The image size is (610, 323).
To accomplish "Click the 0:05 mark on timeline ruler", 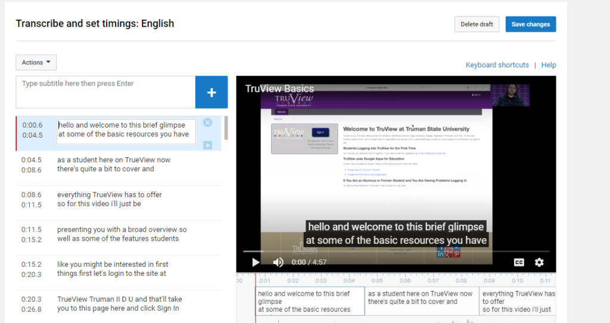I will [377, 281].
